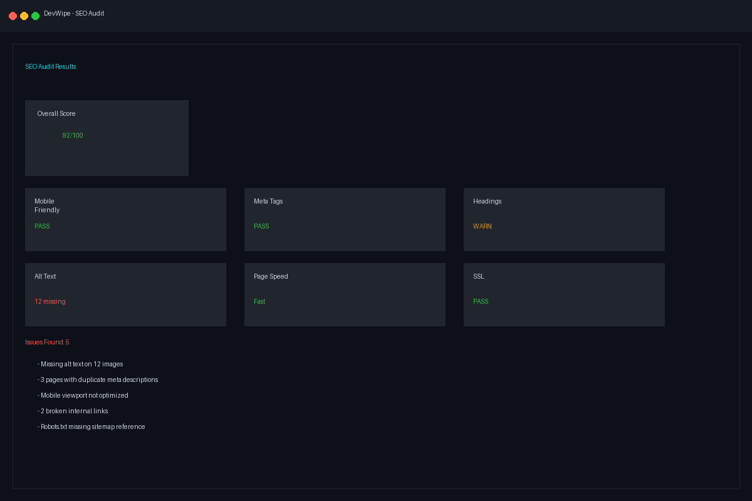Expand the Issues Found section
Screen dimensions: 752x501
[x=47, y=342]
